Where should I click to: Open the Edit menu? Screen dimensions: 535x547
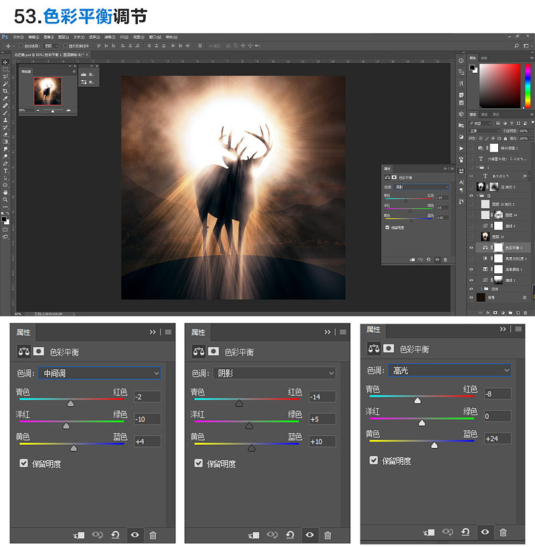[x=33, y=37]
